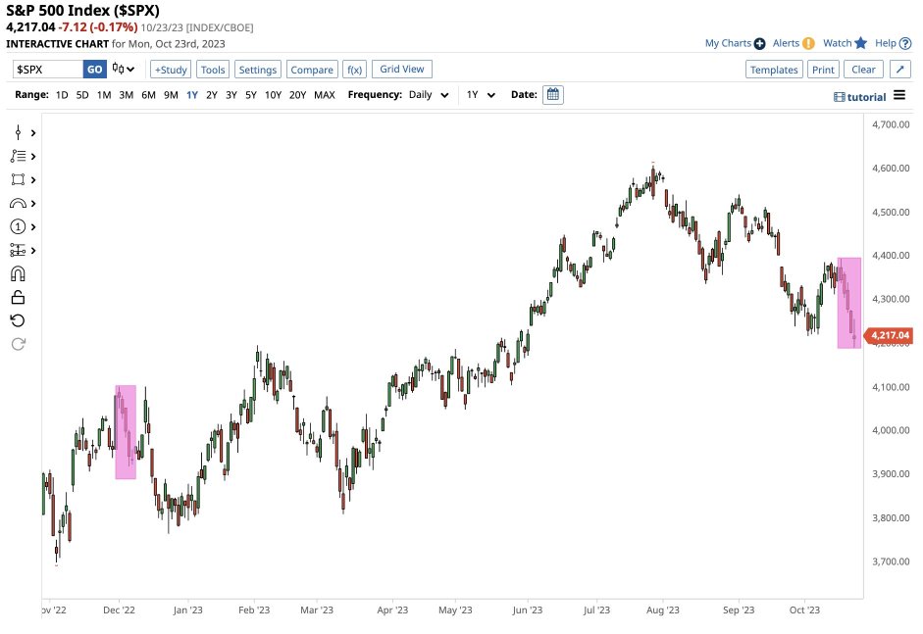923x634 pixels.
Task: Expand the line tool chevron
Action: 33,133
